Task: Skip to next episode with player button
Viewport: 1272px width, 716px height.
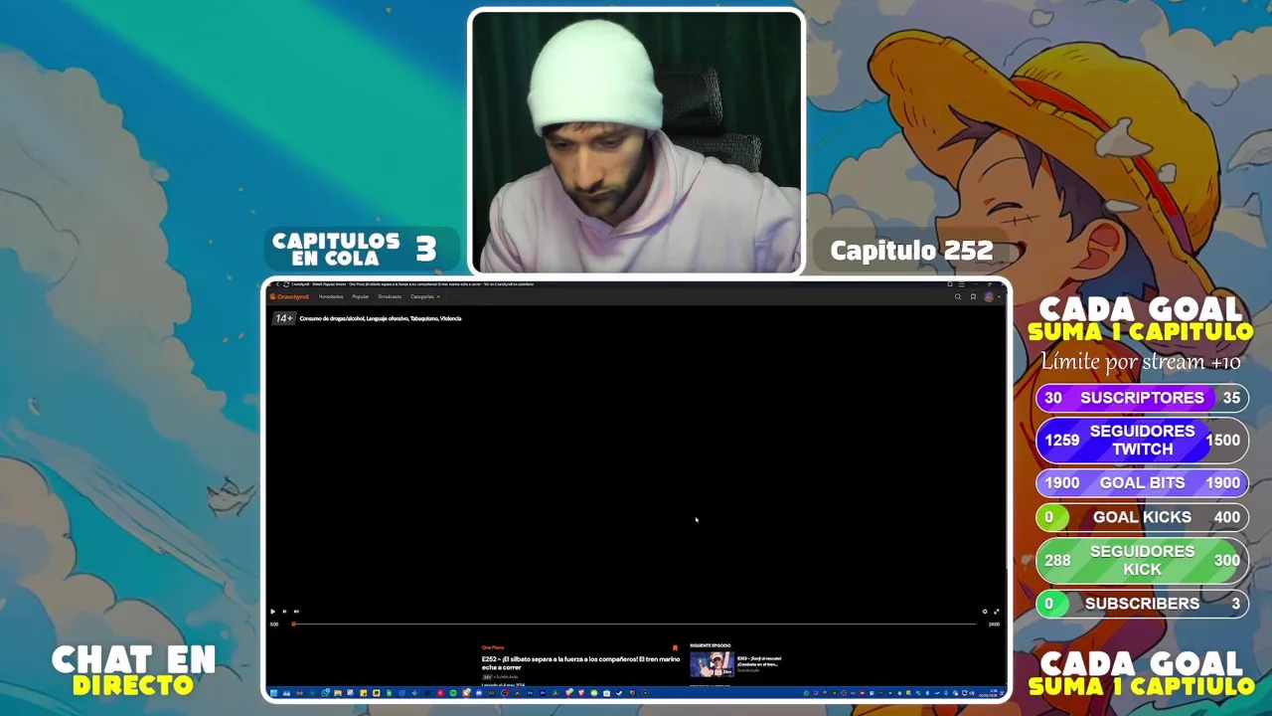Action: pos(284,612)
